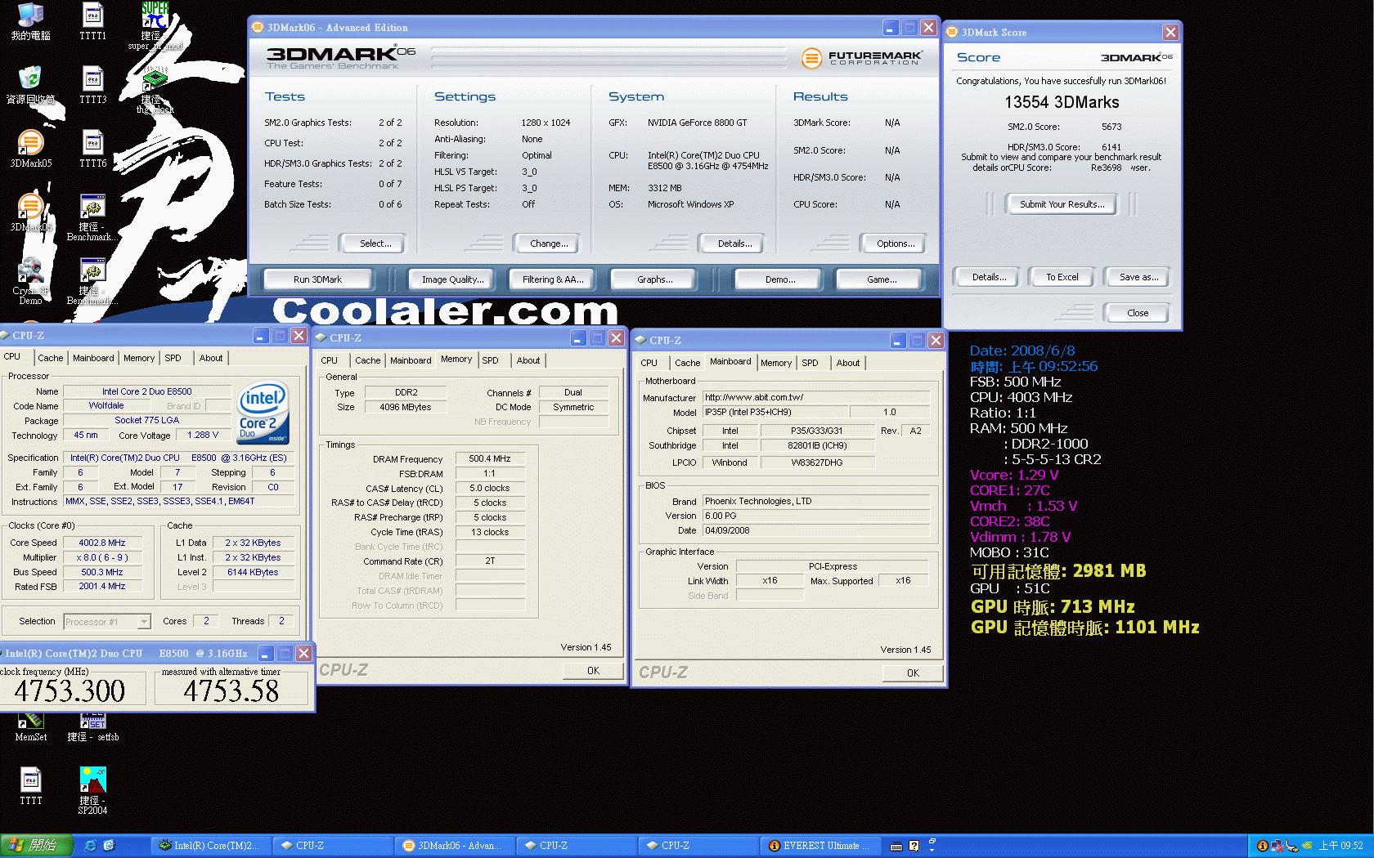Click OK in middle CPU-Z window
Image resolution: width=1374 pixels, height=858 pixels.
pos(593,671)
